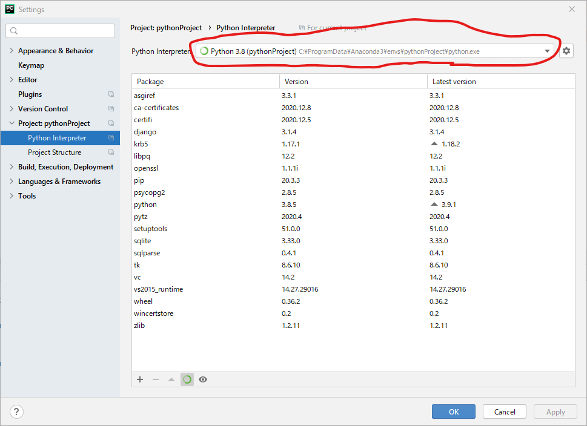This screenshot has width=587, height=426.
Task: Click the project icon beside Version Control
Action: (x=111, y=108)
